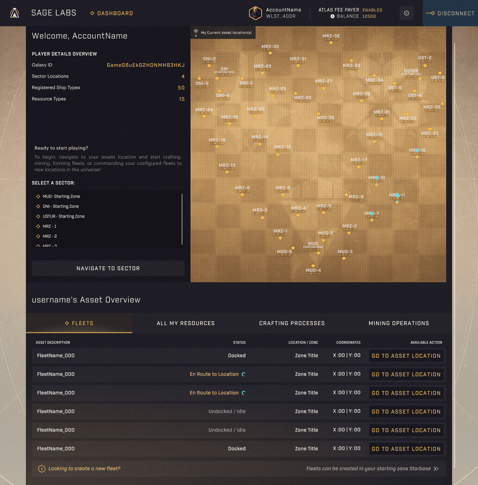This screenshot has width=478, height=485.
Task: Click the Navigate To Sector button
Action: 108,268
